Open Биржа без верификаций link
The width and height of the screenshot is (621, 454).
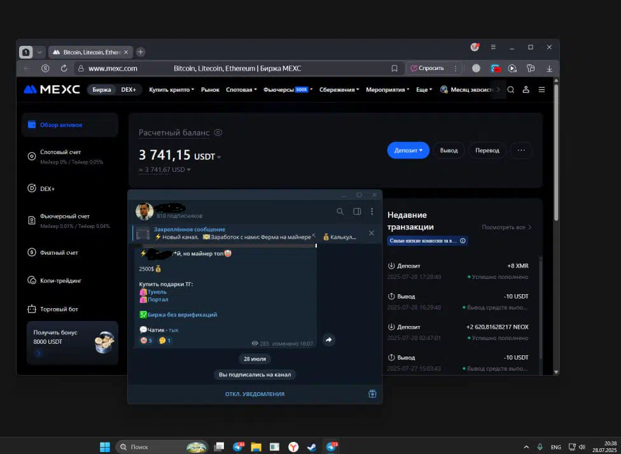182,315
